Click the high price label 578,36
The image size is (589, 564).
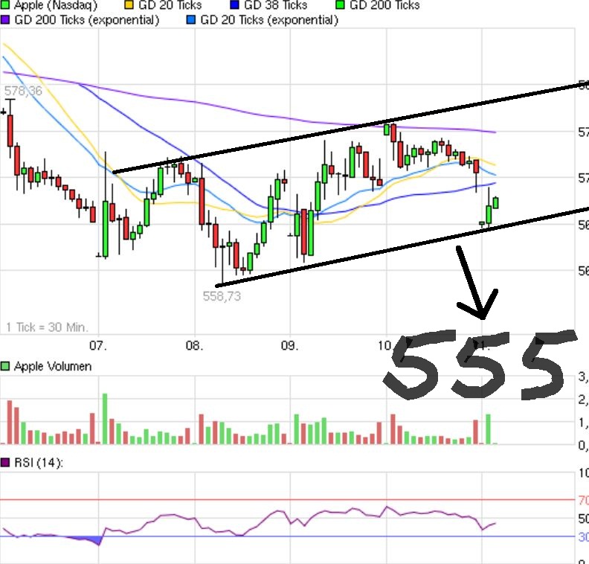[x=23, y=91]
